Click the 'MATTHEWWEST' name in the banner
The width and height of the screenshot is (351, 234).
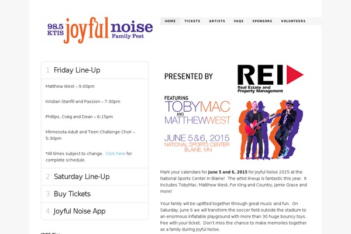(198, 121)
